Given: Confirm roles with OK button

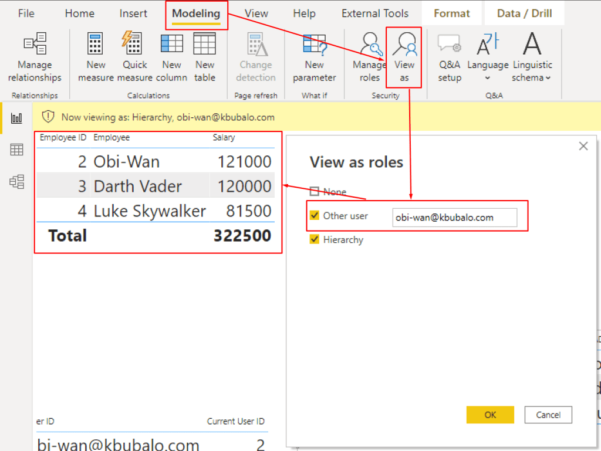Looking at the screenshot, I should point(490,415).
